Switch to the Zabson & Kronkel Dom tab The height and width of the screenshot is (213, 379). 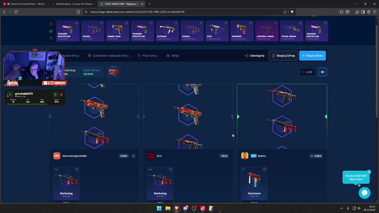pyautogui.click(x=25, y=4)
